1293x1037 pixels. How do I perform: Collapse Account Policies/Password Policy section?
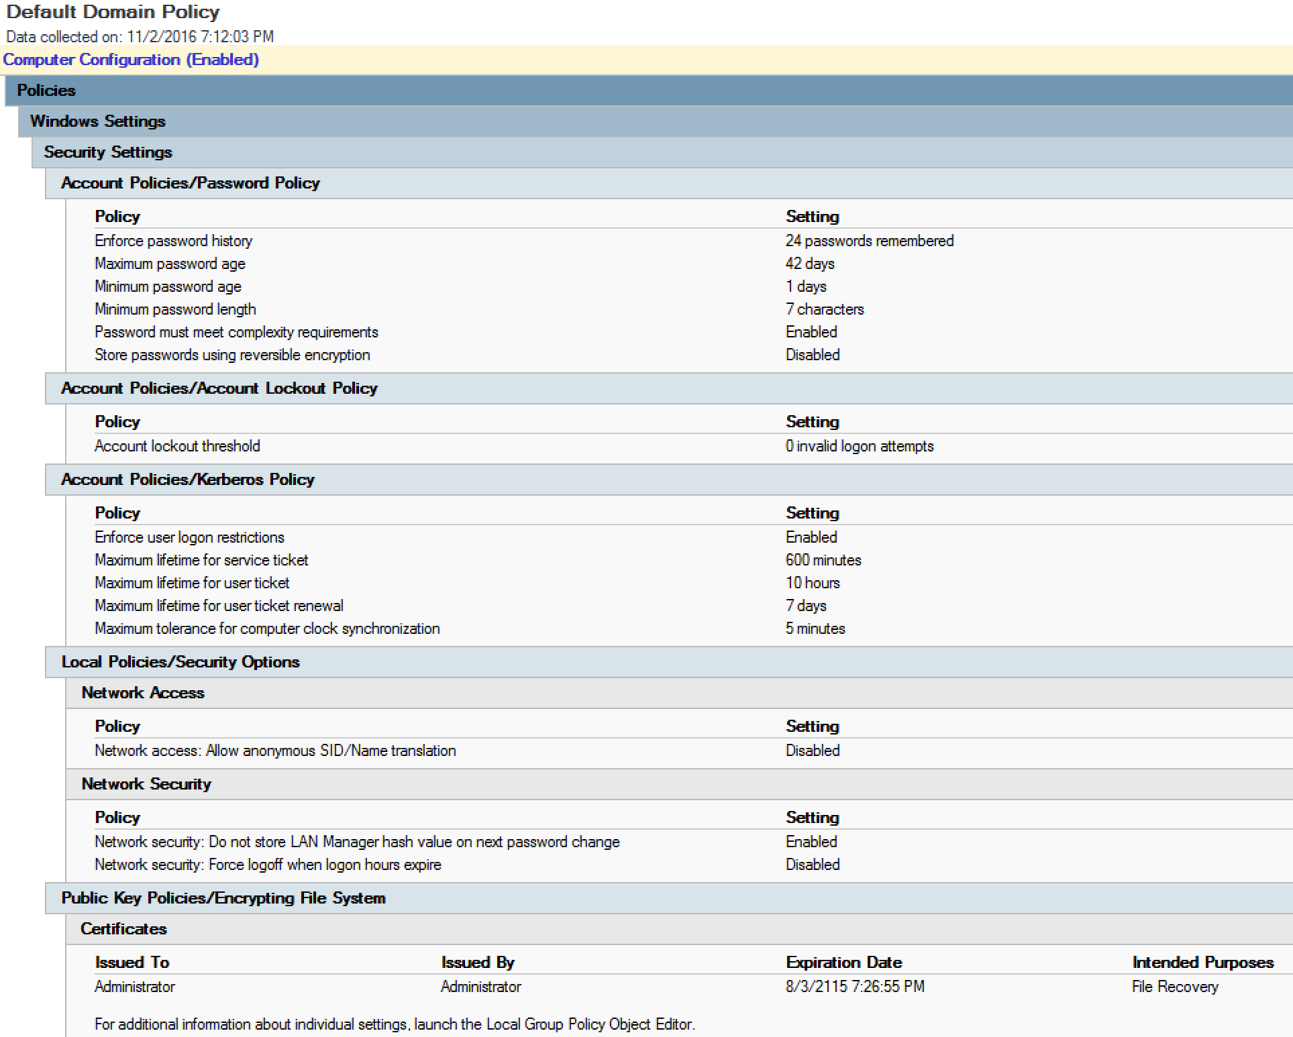coord(190,182)
